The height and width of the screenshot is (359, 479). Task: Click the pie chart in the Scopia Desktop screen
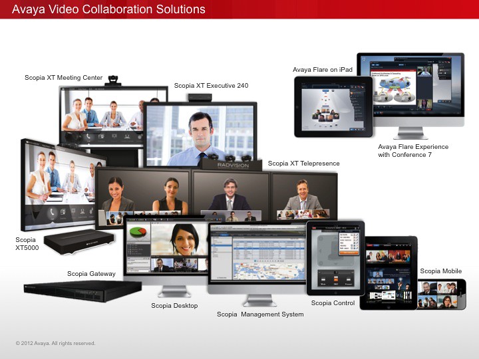point(138,232)
